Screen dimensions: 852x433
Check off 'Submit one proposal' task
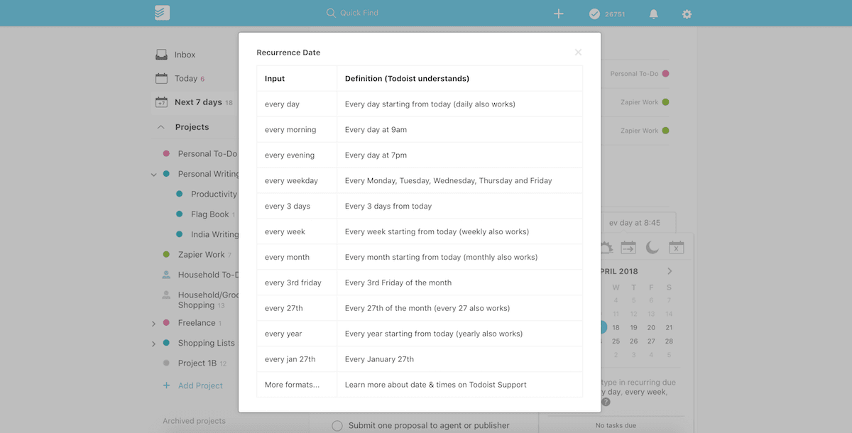(x=337, y=426)
